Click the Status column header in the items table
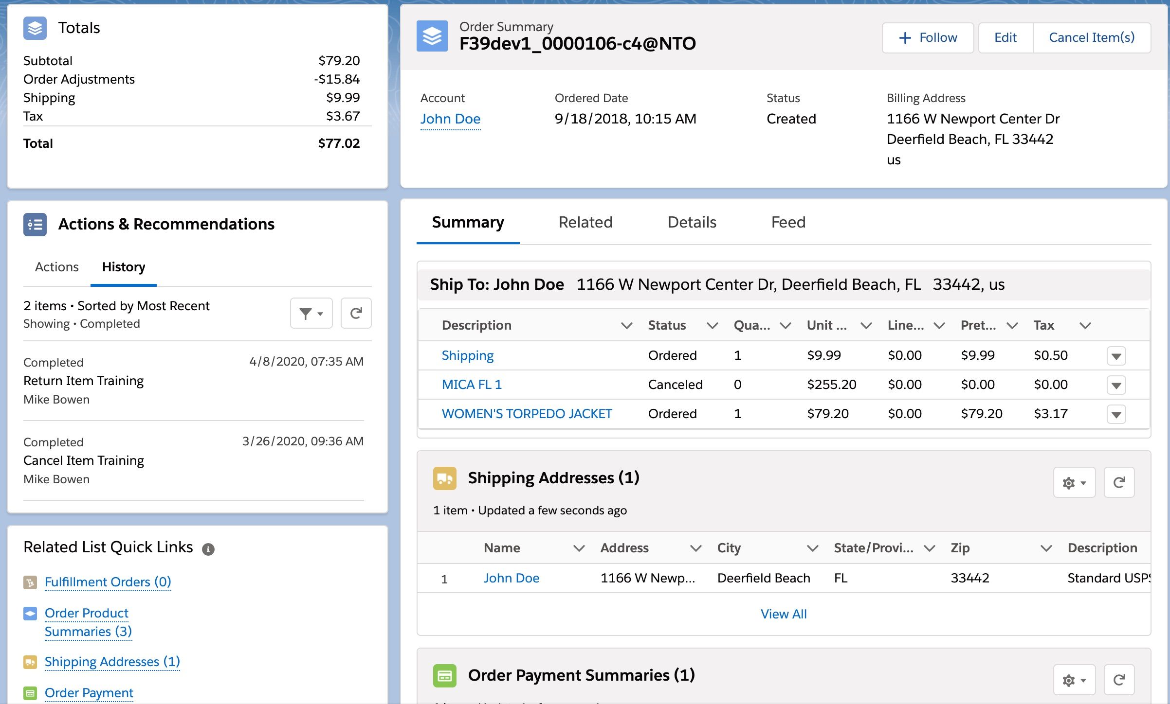This screenshot has width=1170, height=704. 667,325
